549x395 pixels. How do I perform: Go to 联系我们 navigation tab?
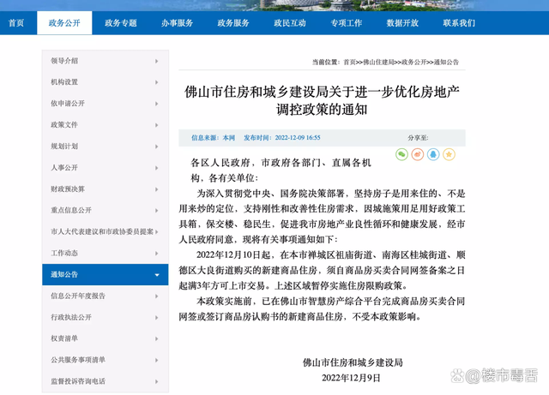tap(459, 23)
